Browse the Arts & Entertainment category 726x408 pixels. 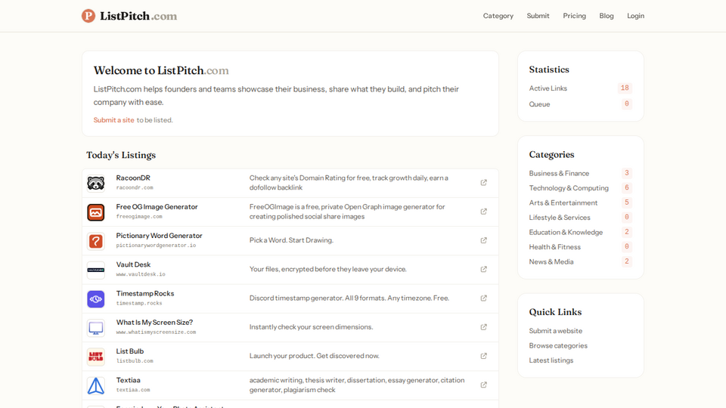(x=563, y=203)
